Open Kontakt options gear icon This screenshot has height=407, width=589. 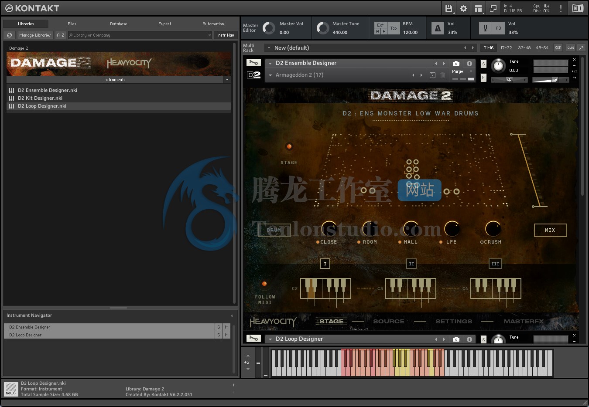[463, 8]
